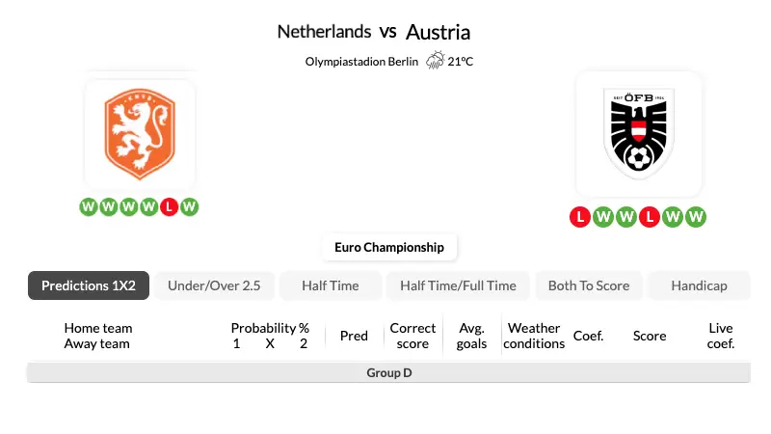The image size is (771, 434).
Task: Switch to Both To Score tab
Action: [589, 285]
